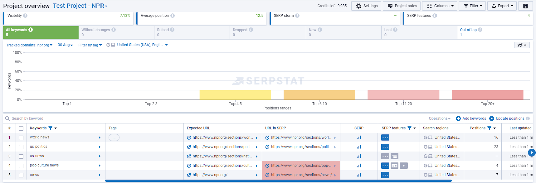
Task: Expand the pop culture news keyword arrow
Action: tap(100, 166)
